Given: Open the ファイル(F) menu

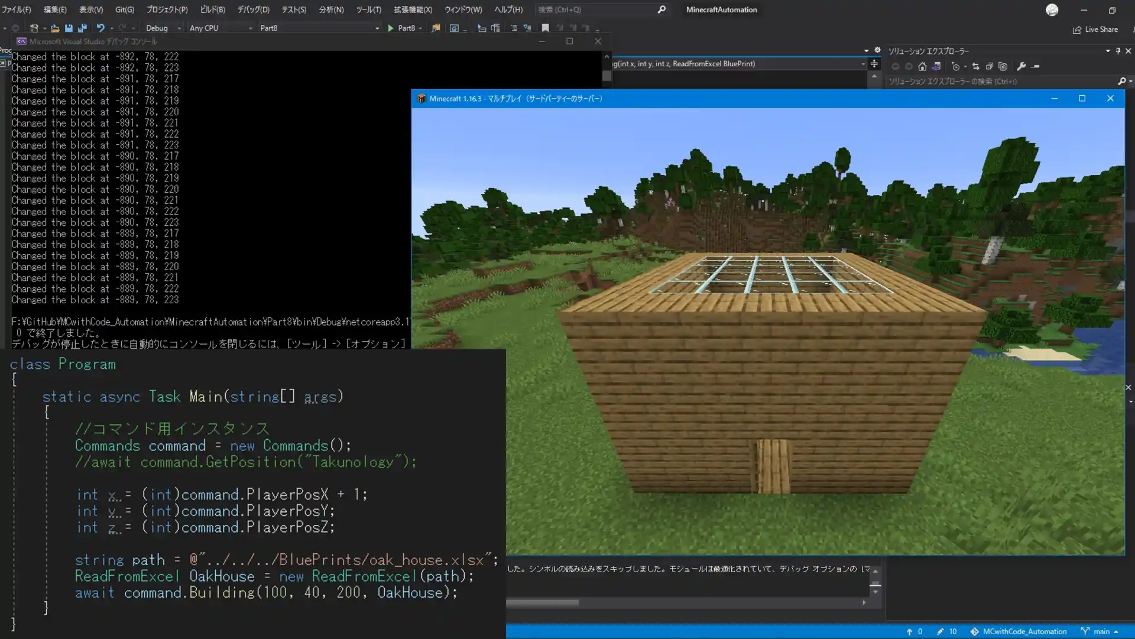Looking at the screenshot, I should (16, 9).
